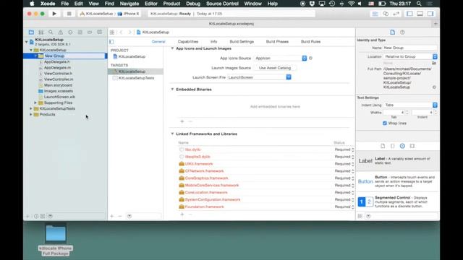Open the Debug navigator
The image size is (463, 260).
coord(80,32)
